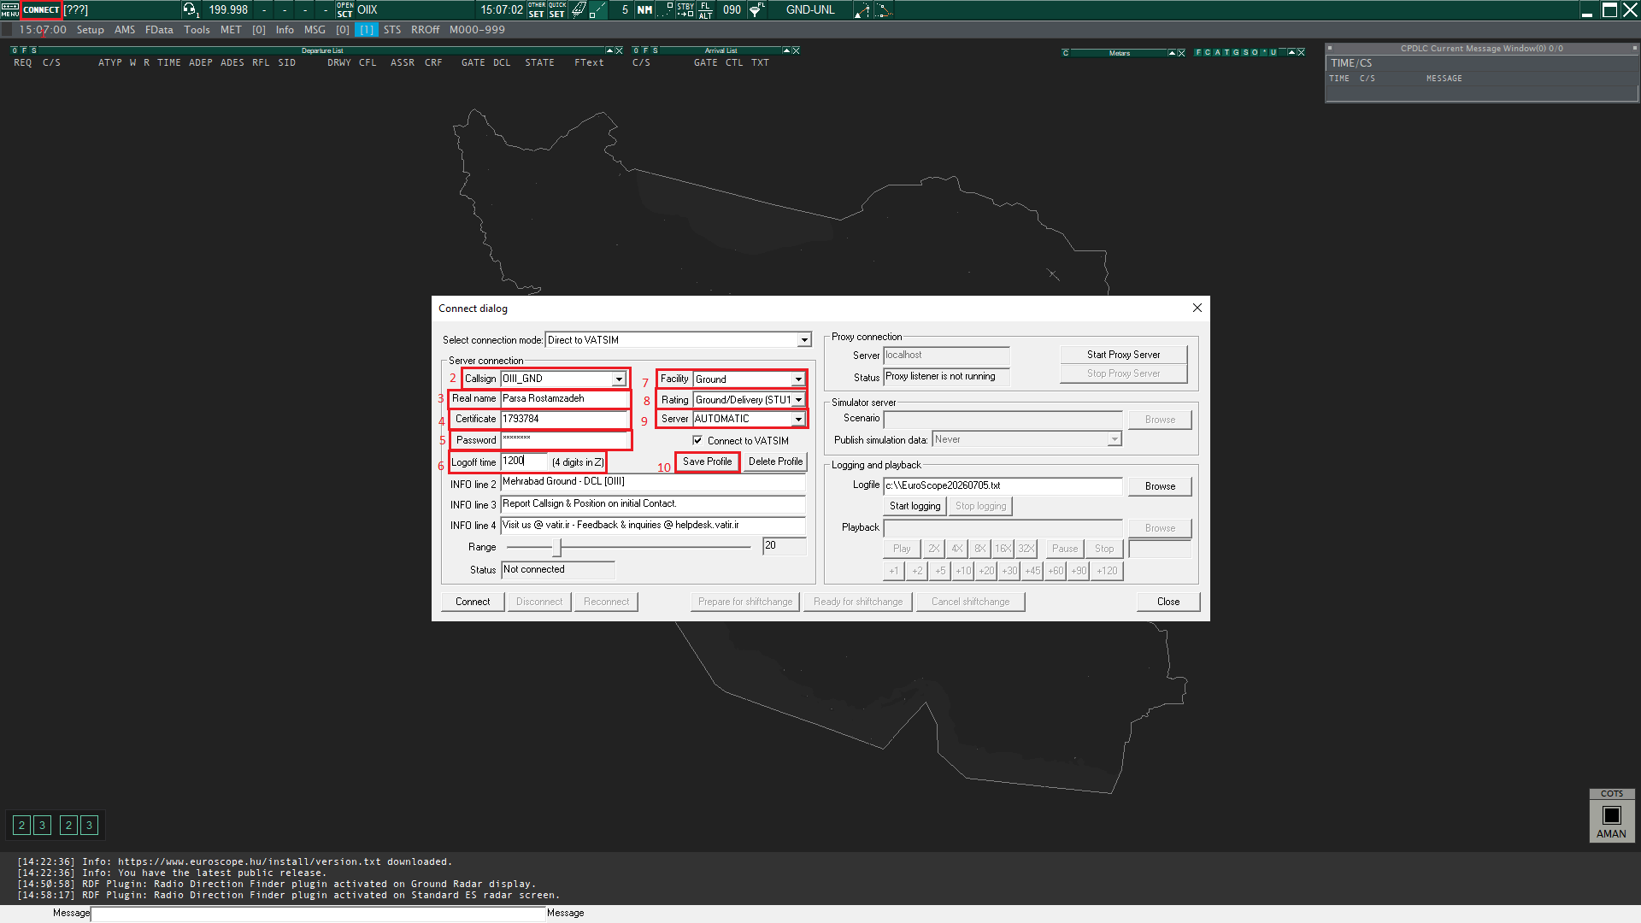Toggle Connect to VATSIM checkbox
This screenshot has width=1641, height=923.
click(697, 440)
